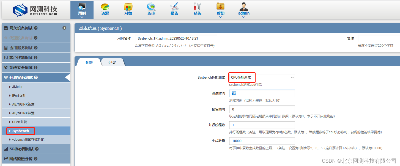Open the Sysbench性能测试 dropdown
The width and height of the screenshot is (400, 166).
point(262,78)
